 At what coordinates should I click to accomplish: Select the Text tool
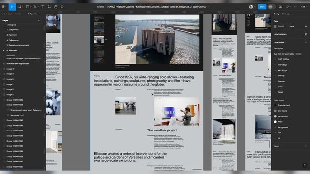click(x=43, y=7)
